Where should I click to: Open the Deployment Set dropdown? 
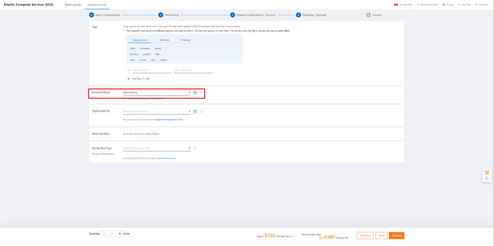(157, 112)
